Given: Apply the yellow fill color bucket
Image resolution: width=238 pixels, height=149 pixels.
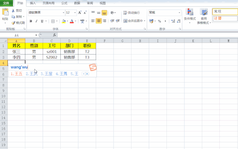Looking at the screenshot, I should tap(64, 21).
